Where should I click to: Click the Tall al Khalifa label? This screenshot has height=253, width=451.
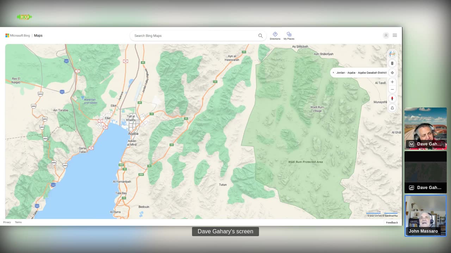(x=131, y=118)
